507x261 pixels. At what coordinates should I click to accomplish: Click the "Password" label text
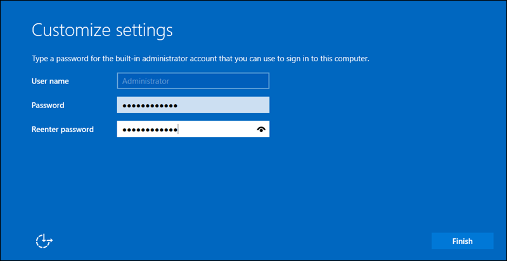click(48, 106)
